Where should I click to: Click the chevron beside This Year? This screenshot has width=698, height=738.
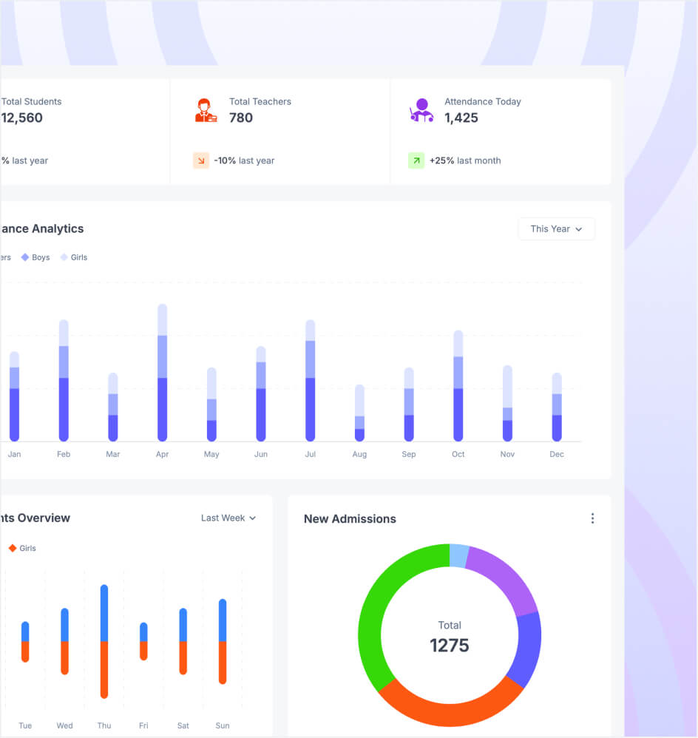point(579,229)
